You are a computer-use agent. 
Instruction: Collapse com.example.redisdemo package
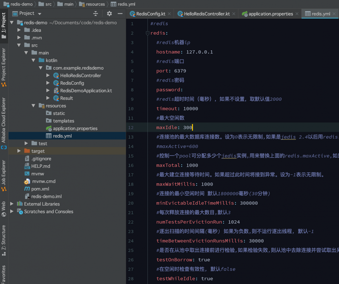tap(41, 68)
